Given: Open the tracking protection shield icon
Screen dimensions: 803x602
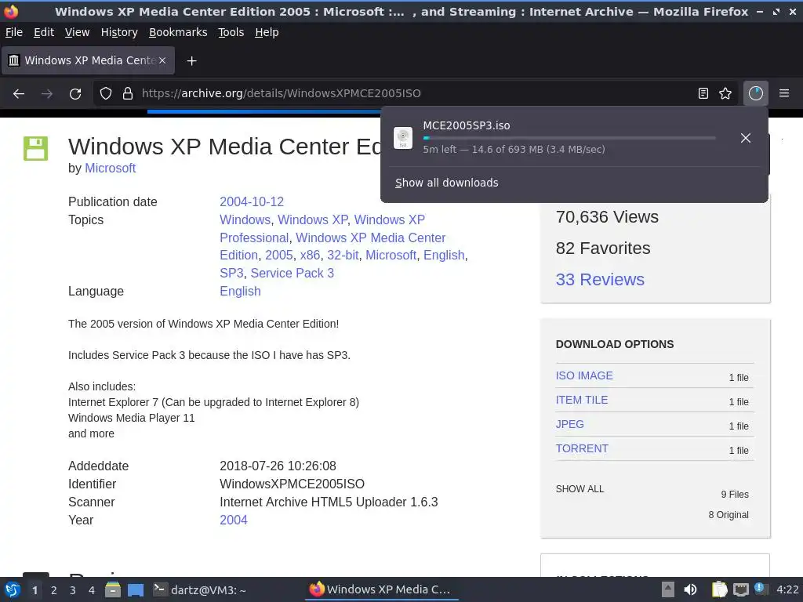Looking at the screenshot, I should [106, 93].
